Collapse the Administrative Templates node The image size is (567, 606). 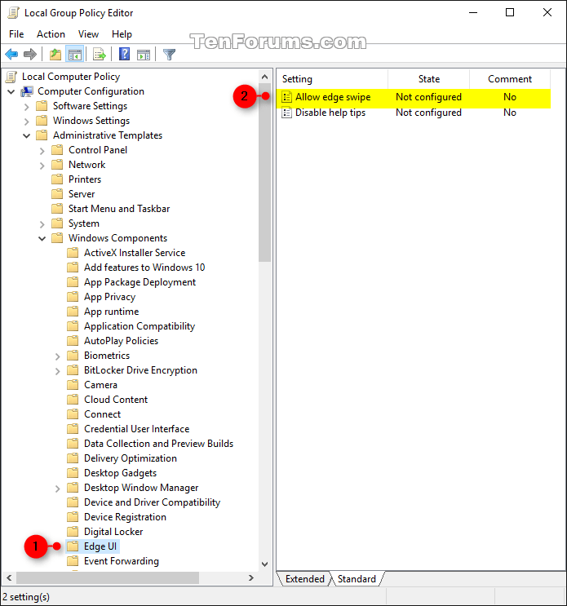point(27,135)
